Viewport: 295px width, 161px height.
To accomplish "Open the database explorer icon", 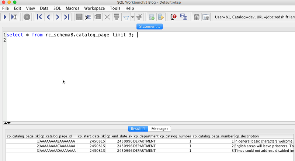I will tap(197, 17).
